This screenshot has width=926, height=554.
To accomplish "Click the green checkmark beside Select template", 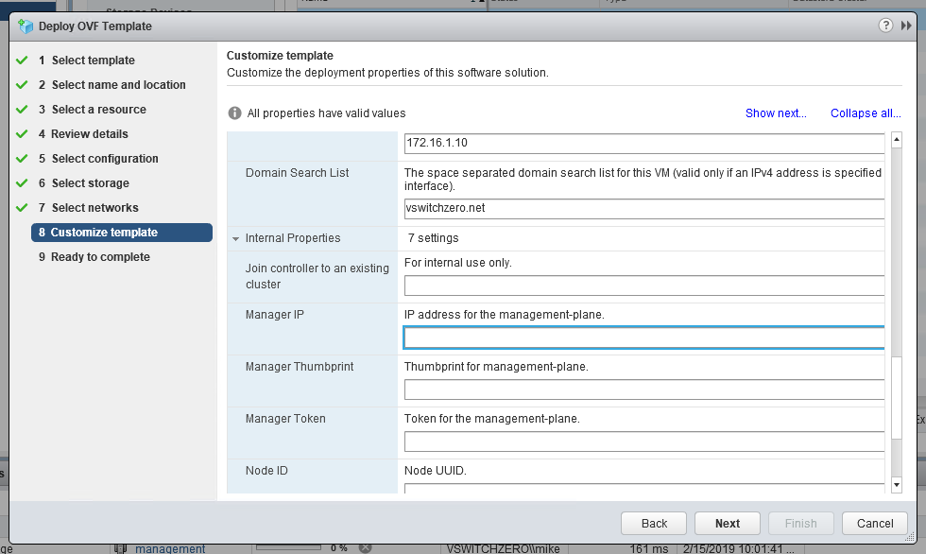I will pos(21,60).
